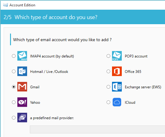
Task: Select the predefined mail provider radio
Action: 14,118
